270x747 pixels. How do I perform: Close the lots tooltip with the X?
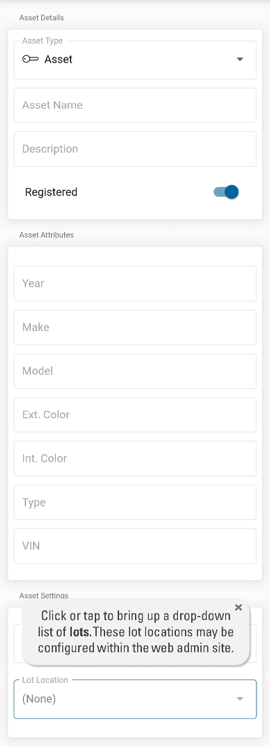[x=238, y=607]
